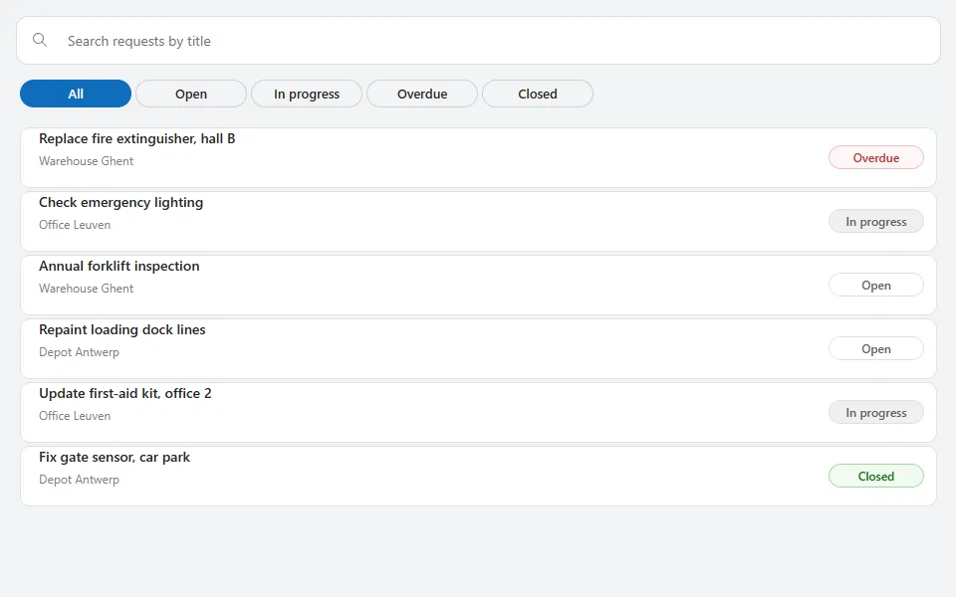Show In progress requests filter
The height and width of the screenshot is (597, 956).
coord(307,94)
